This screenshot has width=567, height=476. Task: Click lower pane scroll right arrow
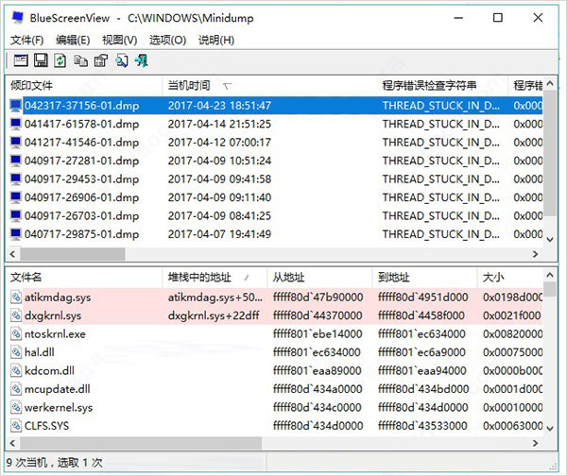coord(536,443)
